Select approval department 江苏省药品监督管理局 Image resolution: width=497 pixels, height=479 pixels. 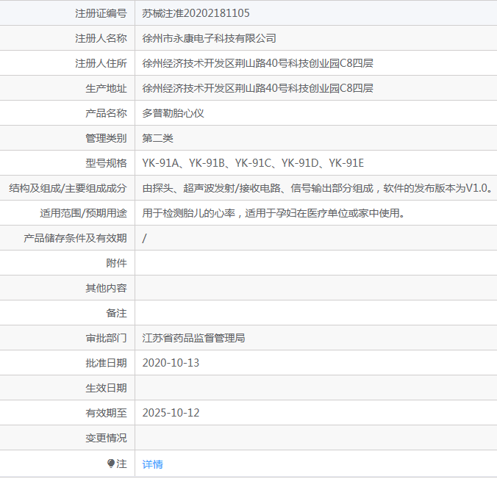pyautogui.click(x=193, y=338)
